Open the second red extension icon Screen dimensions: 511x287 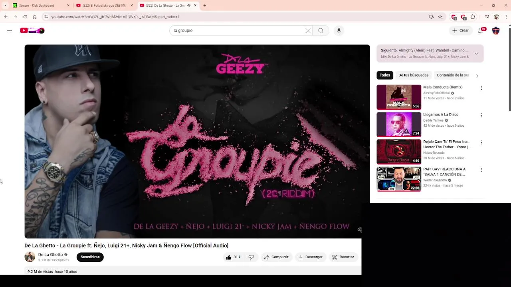click(463, 17)
